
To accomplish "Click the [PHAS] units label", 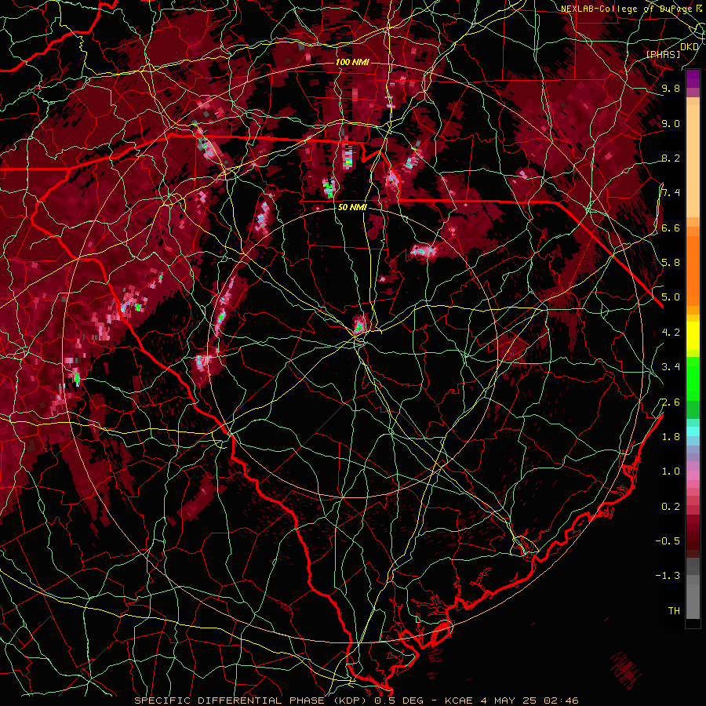I will point(663,54).
